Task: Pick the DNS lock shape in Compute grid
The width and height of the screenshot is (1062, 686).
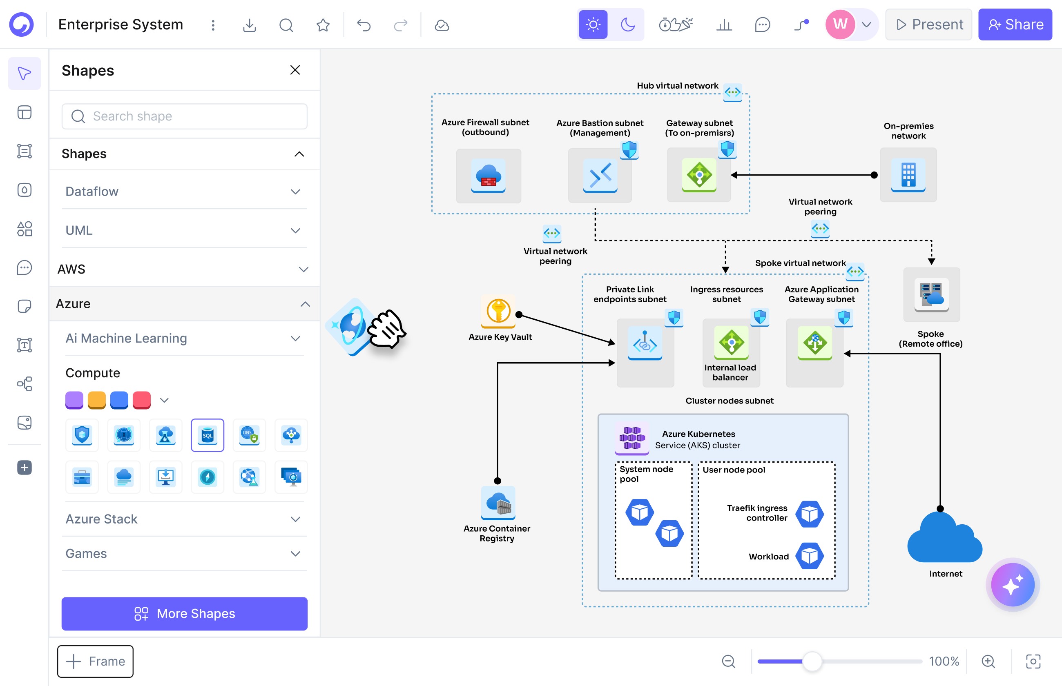Action: pos(249,435)
